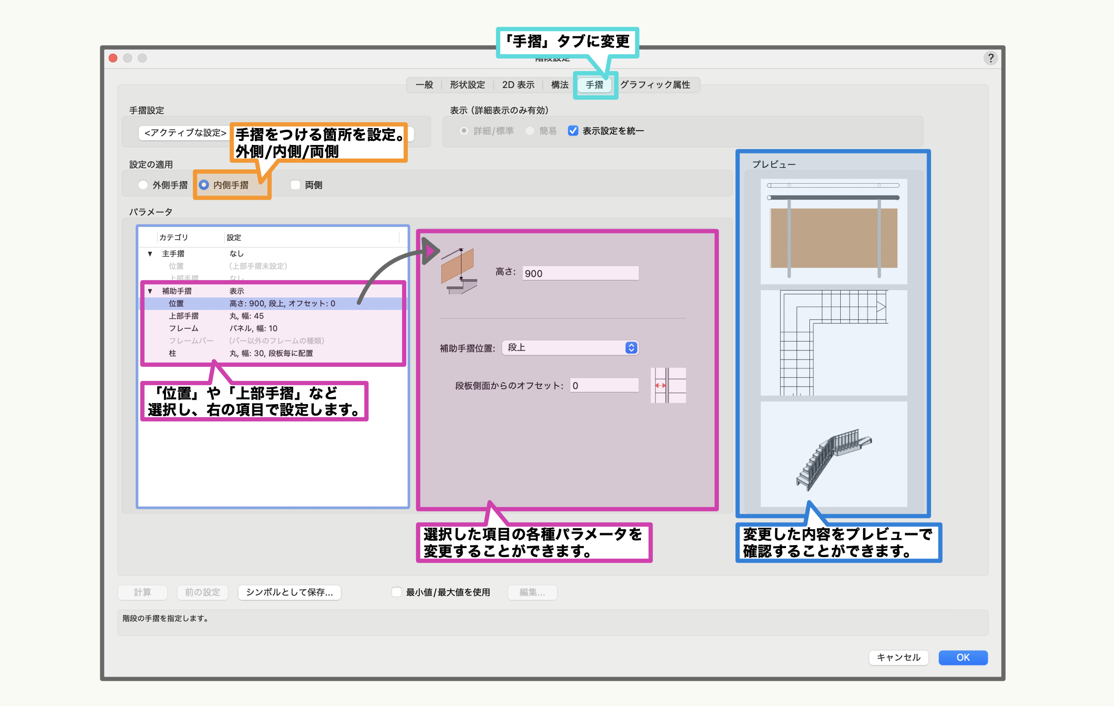The height and width of the screenshot is (706, 1114).
Task: Open the グラフィック属性 tab
Action: click(x=655, y=85)
